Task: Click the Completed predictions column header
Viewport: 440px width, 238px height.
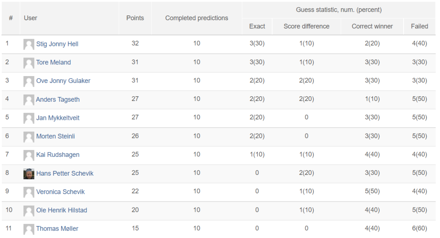Action: pos(196,18)
